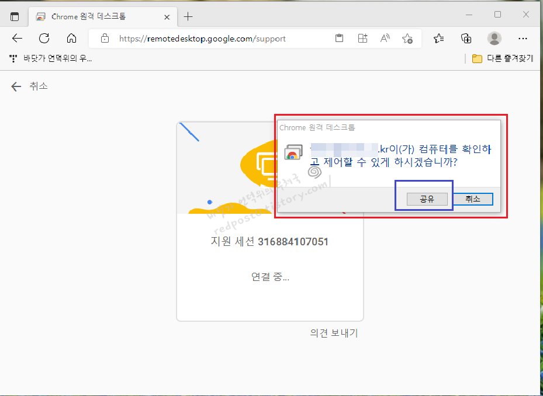
Task: Click the 지원 세션 316884107051 text
Action: pos(269,241)
